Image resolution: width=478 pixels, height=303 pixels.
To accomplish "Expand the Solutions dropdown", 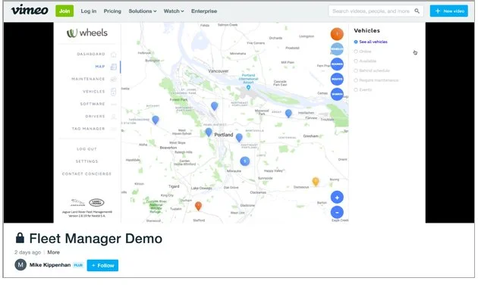I will point(143,11).
